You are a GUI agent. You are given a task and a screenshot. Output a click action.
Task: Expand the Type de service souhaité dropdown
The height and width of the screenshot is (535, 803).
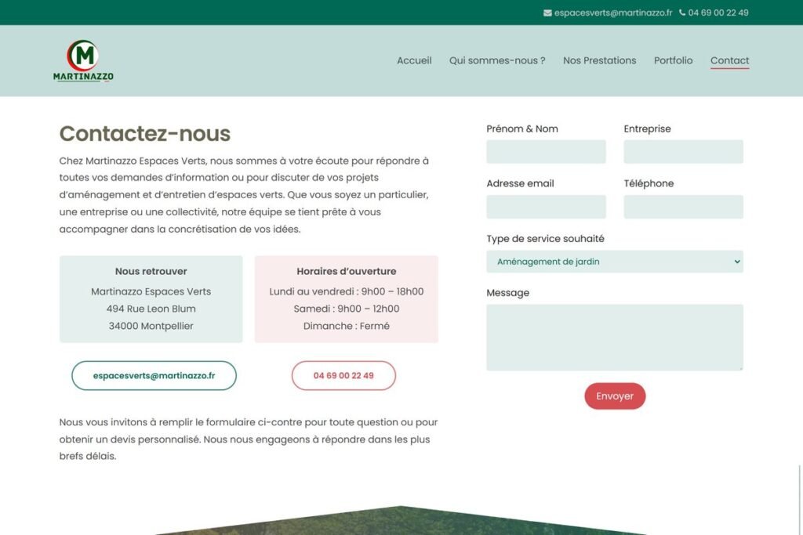(615, 262)
